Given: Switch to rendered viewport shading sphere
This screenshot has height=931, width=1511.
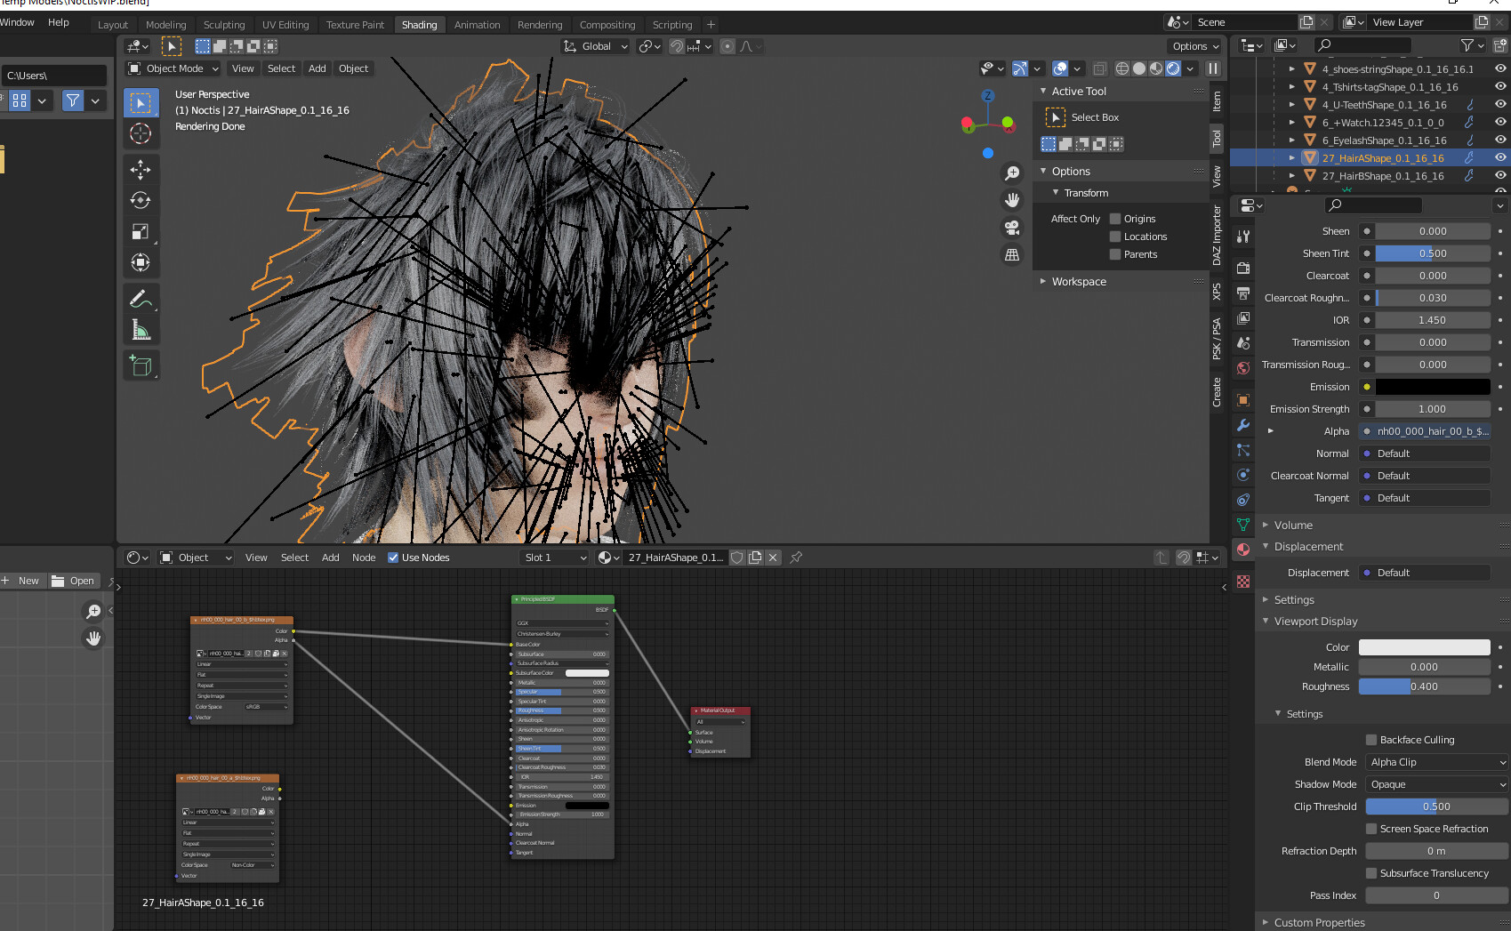Looking at the screenshot, I should (1173, 68).
